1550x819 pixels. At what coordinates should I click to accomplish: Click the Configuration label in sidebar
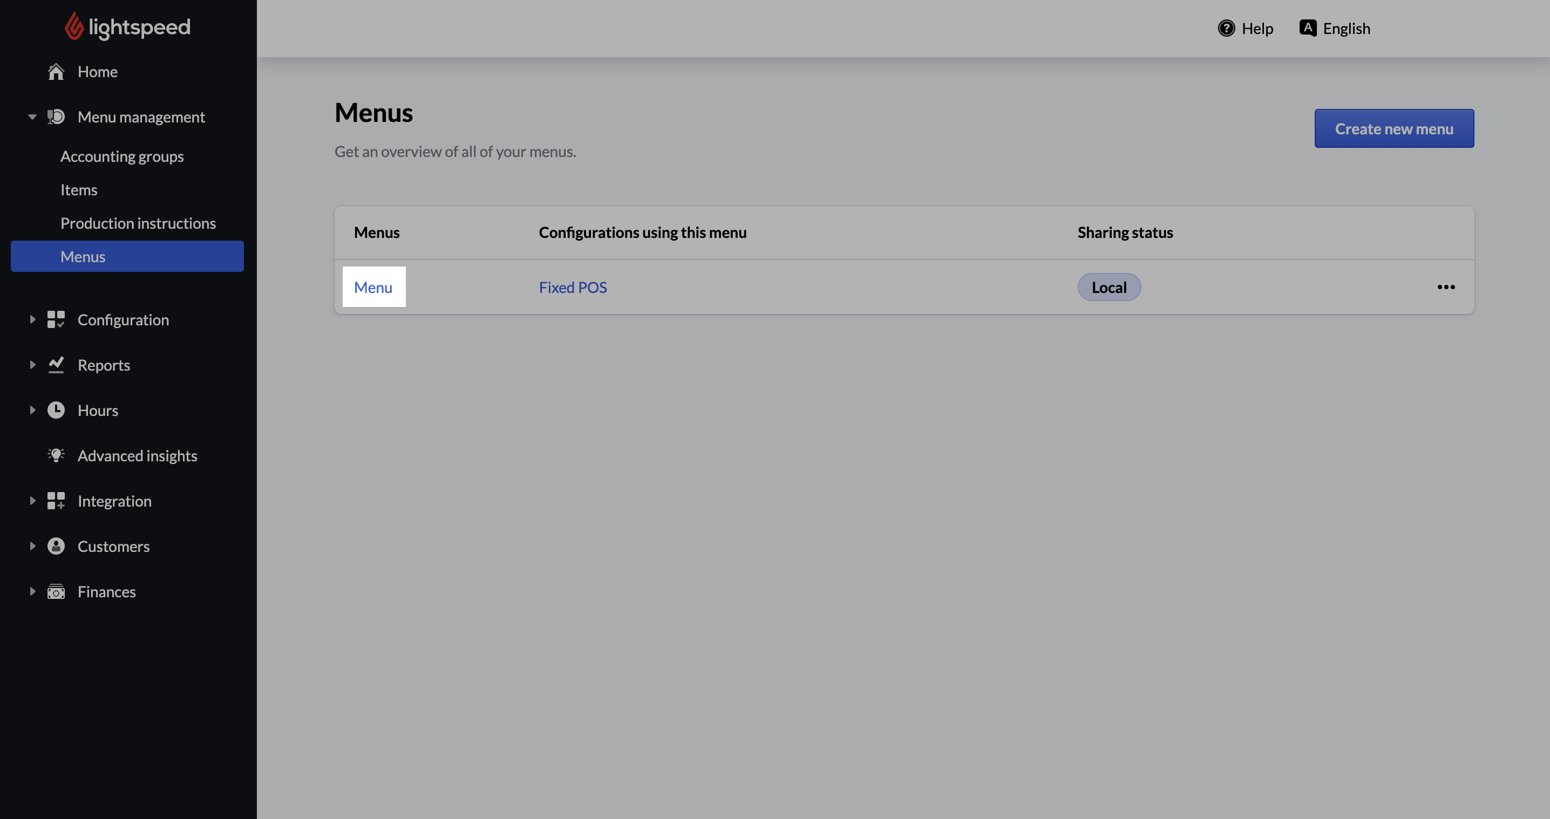[x=124, y=319]
